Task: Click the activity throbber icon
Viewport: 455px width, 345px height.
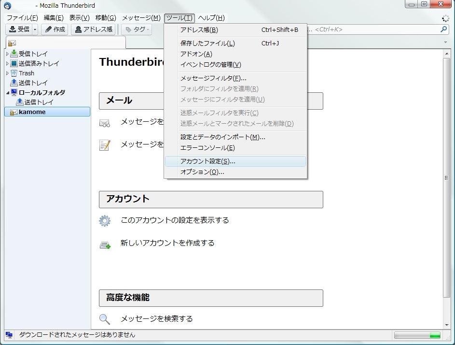Action: click(445, 18)
